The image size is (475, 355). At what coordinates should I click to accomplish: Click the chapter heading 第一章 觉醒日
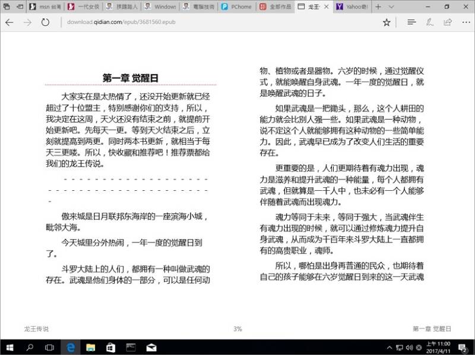coord(131,78)
